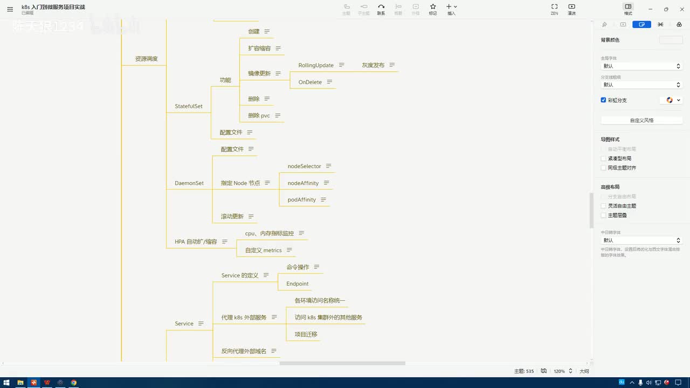Open the color theme tab

[x=679, y=24]
